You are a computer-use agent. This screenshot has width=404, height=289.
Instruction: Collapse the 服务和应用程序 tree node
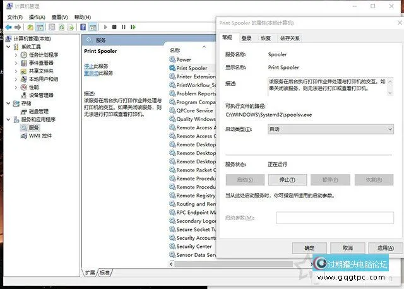pos(8,119)
